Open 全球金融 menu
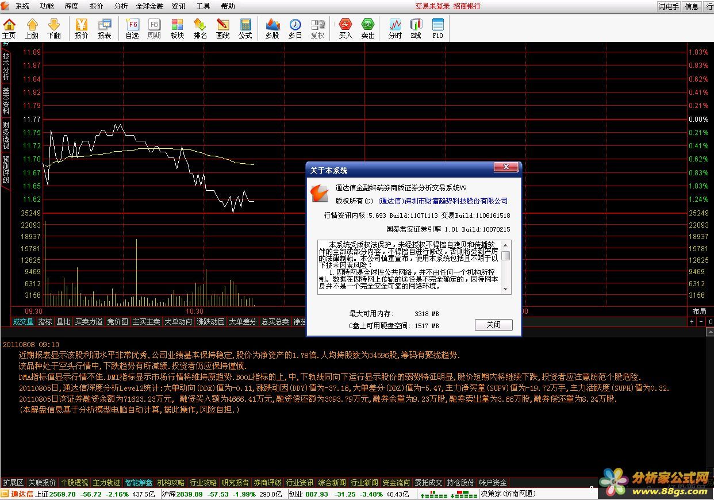This screenshot has height=500, width=714. 149,6
